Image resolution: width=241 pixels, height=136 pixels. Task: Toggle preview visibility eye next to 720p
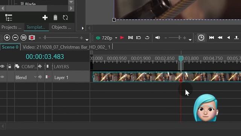tap(98, 38)
